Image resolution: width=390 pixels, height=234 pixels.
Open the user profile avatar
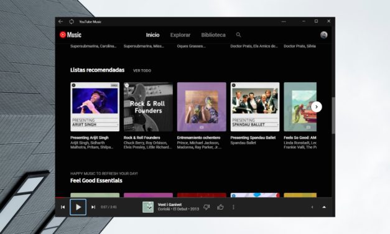[323, 35]
